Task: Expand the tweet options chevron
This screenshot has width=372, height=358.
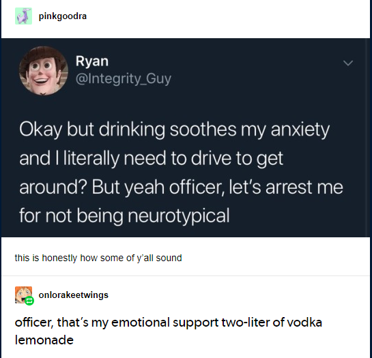Action: point(348,63)
